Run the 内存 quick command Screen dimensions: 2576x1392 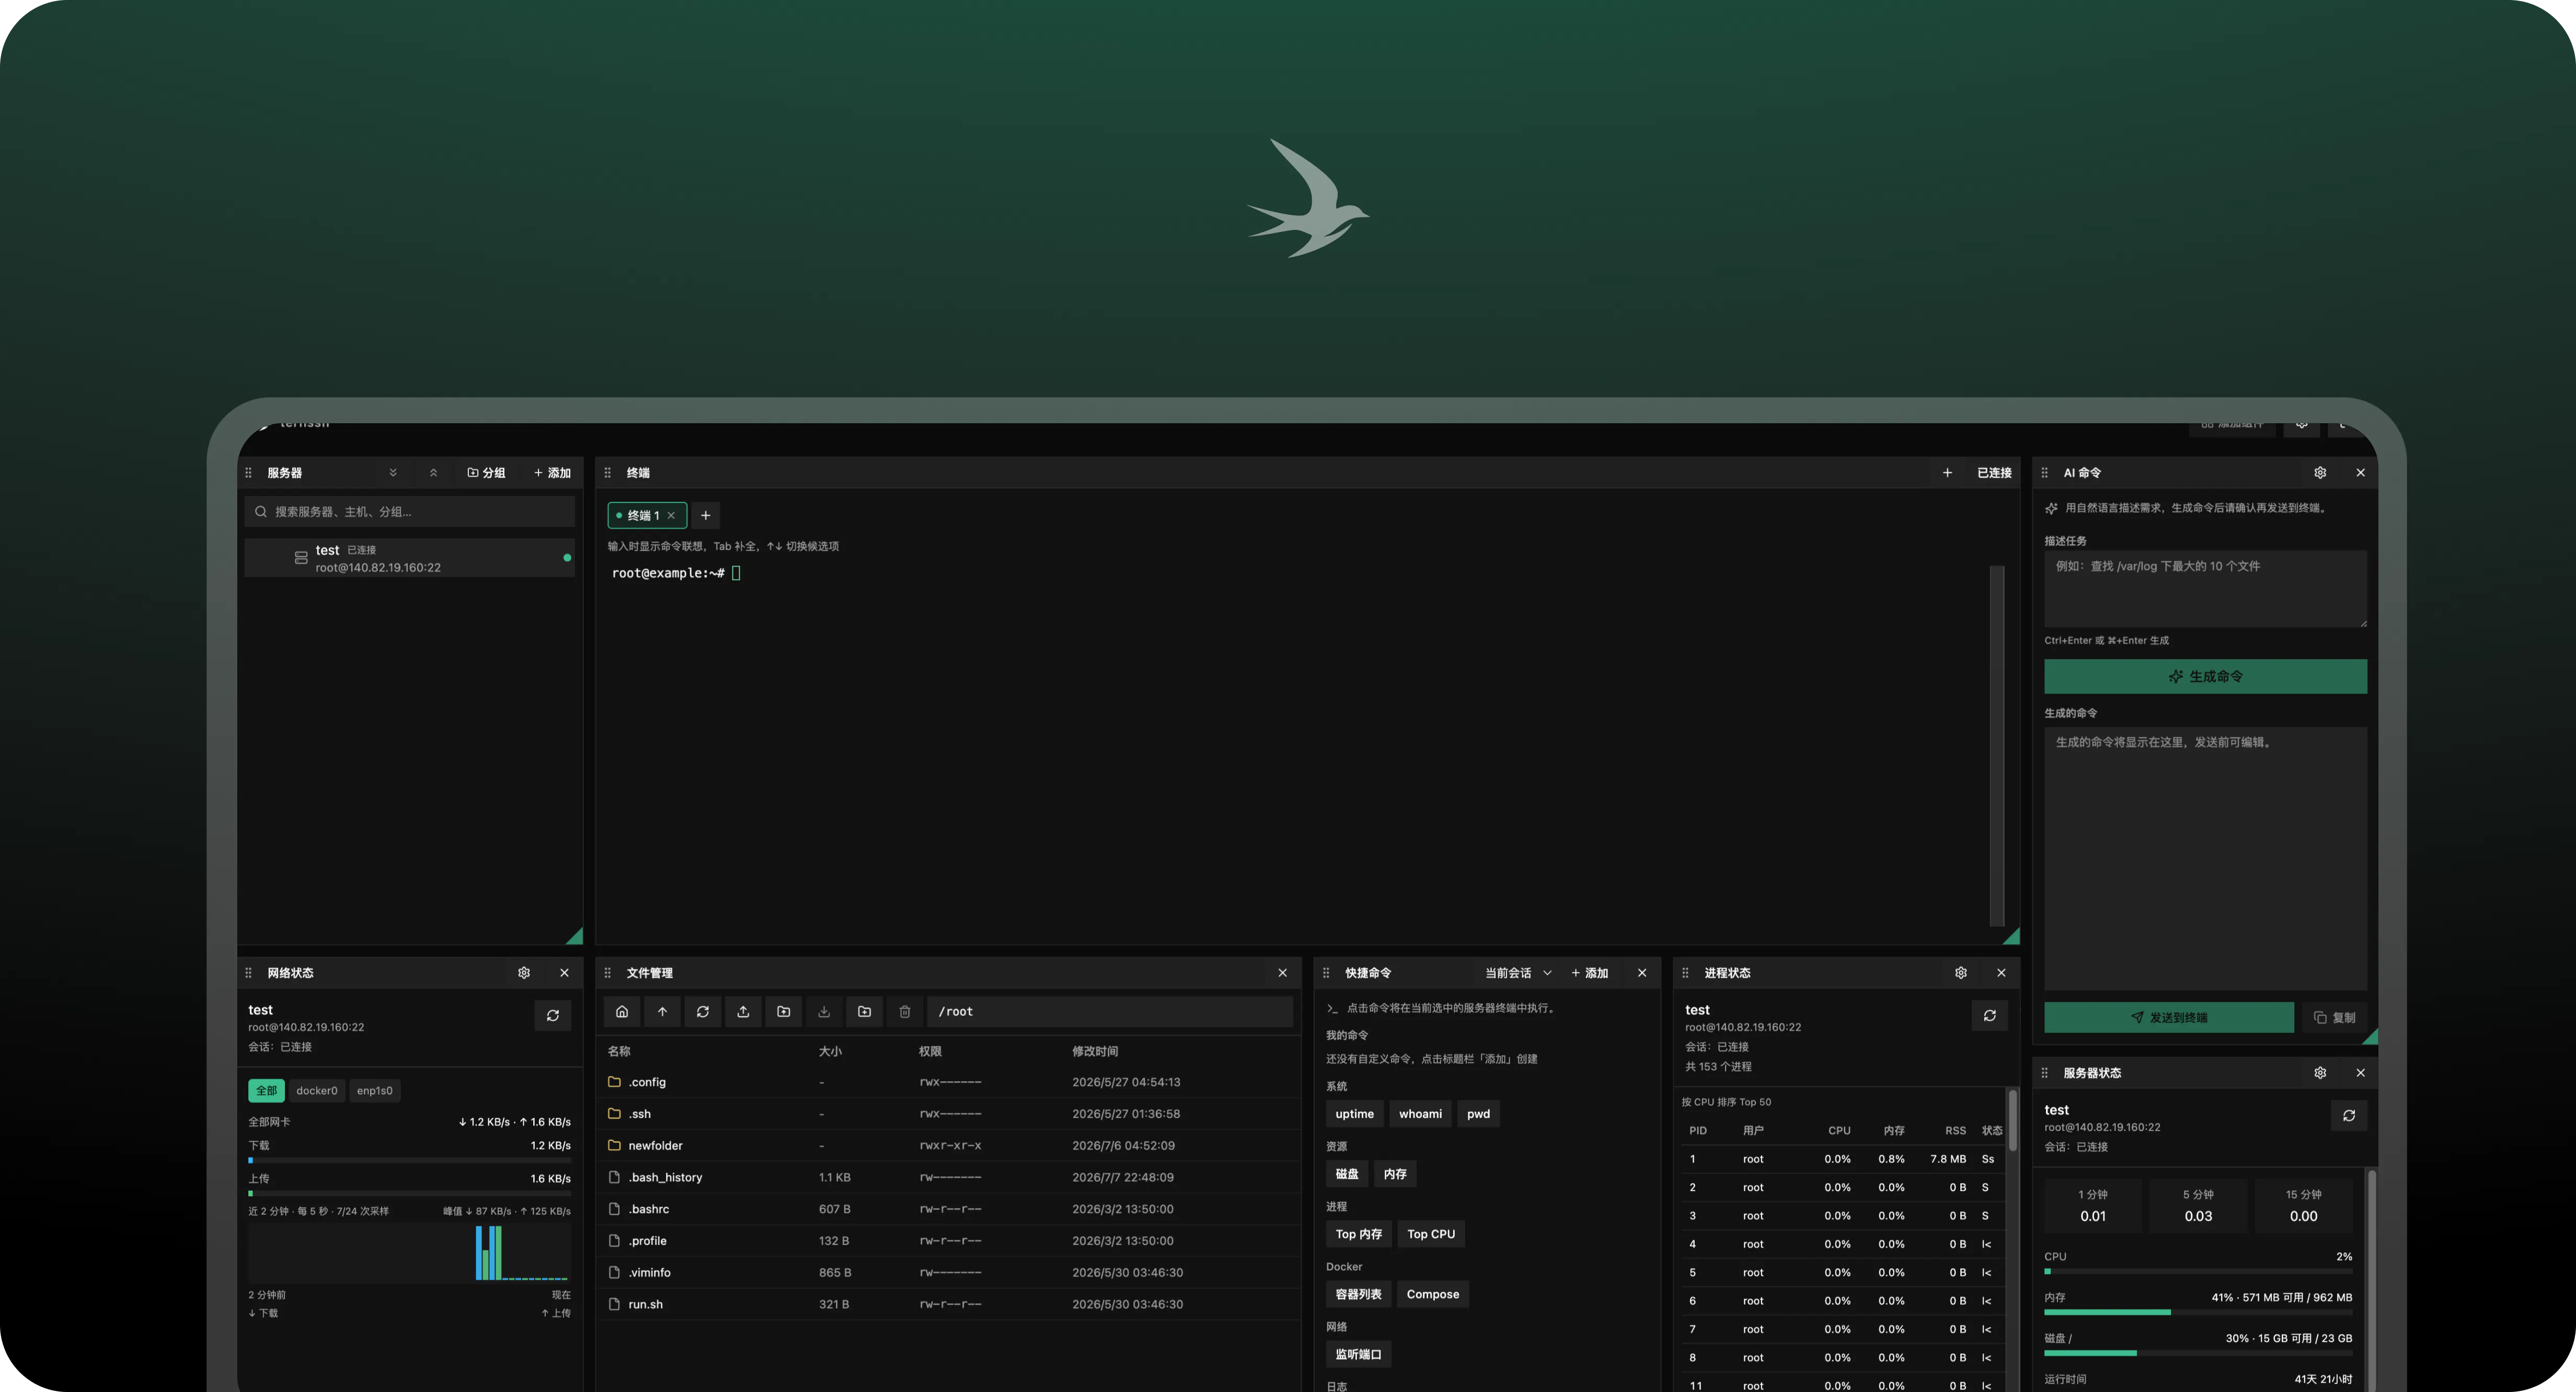point(1395,1174)
